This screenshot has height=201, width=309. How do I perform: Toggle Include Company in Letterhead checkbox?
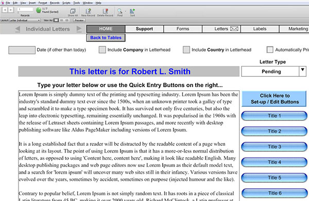(x=102, y=49)
